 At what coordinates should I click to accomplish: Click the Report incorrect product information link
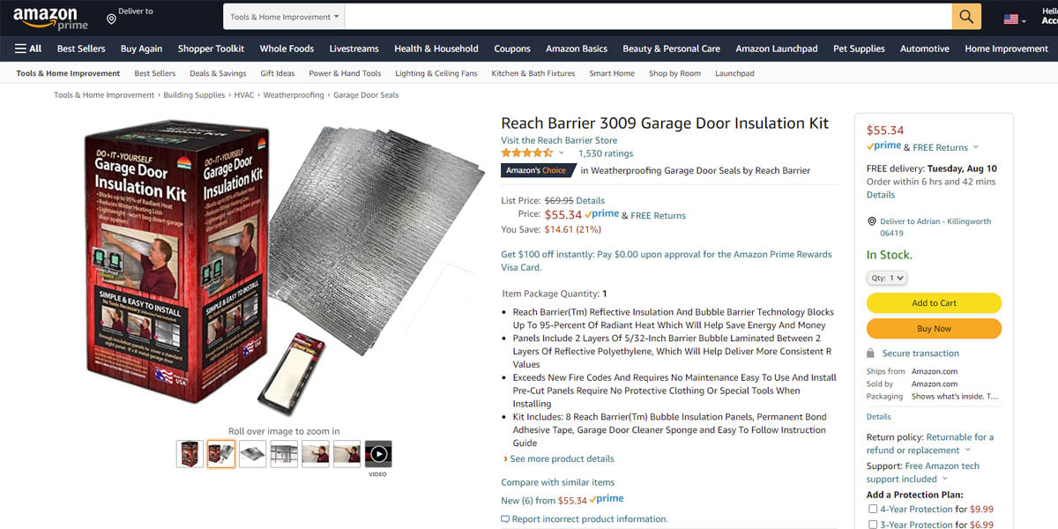pyautogui.click(x=590, y=519)
